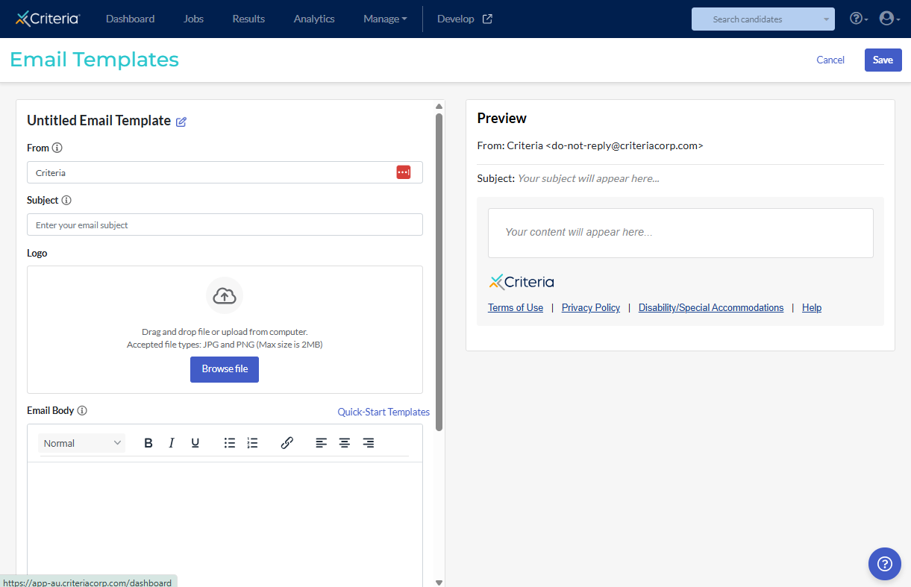Edit the Untitled Email Template name

[181, 122]
